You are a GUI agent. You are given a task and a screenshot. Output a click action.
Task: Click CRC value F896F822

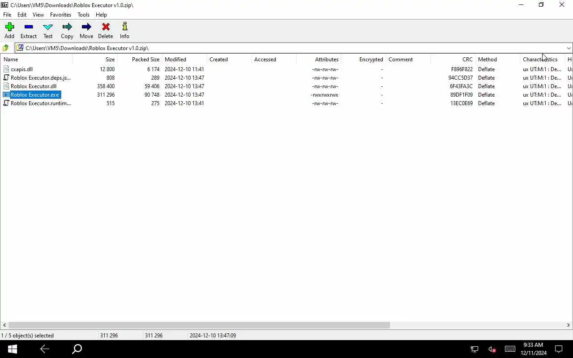(x=462, y=69)
